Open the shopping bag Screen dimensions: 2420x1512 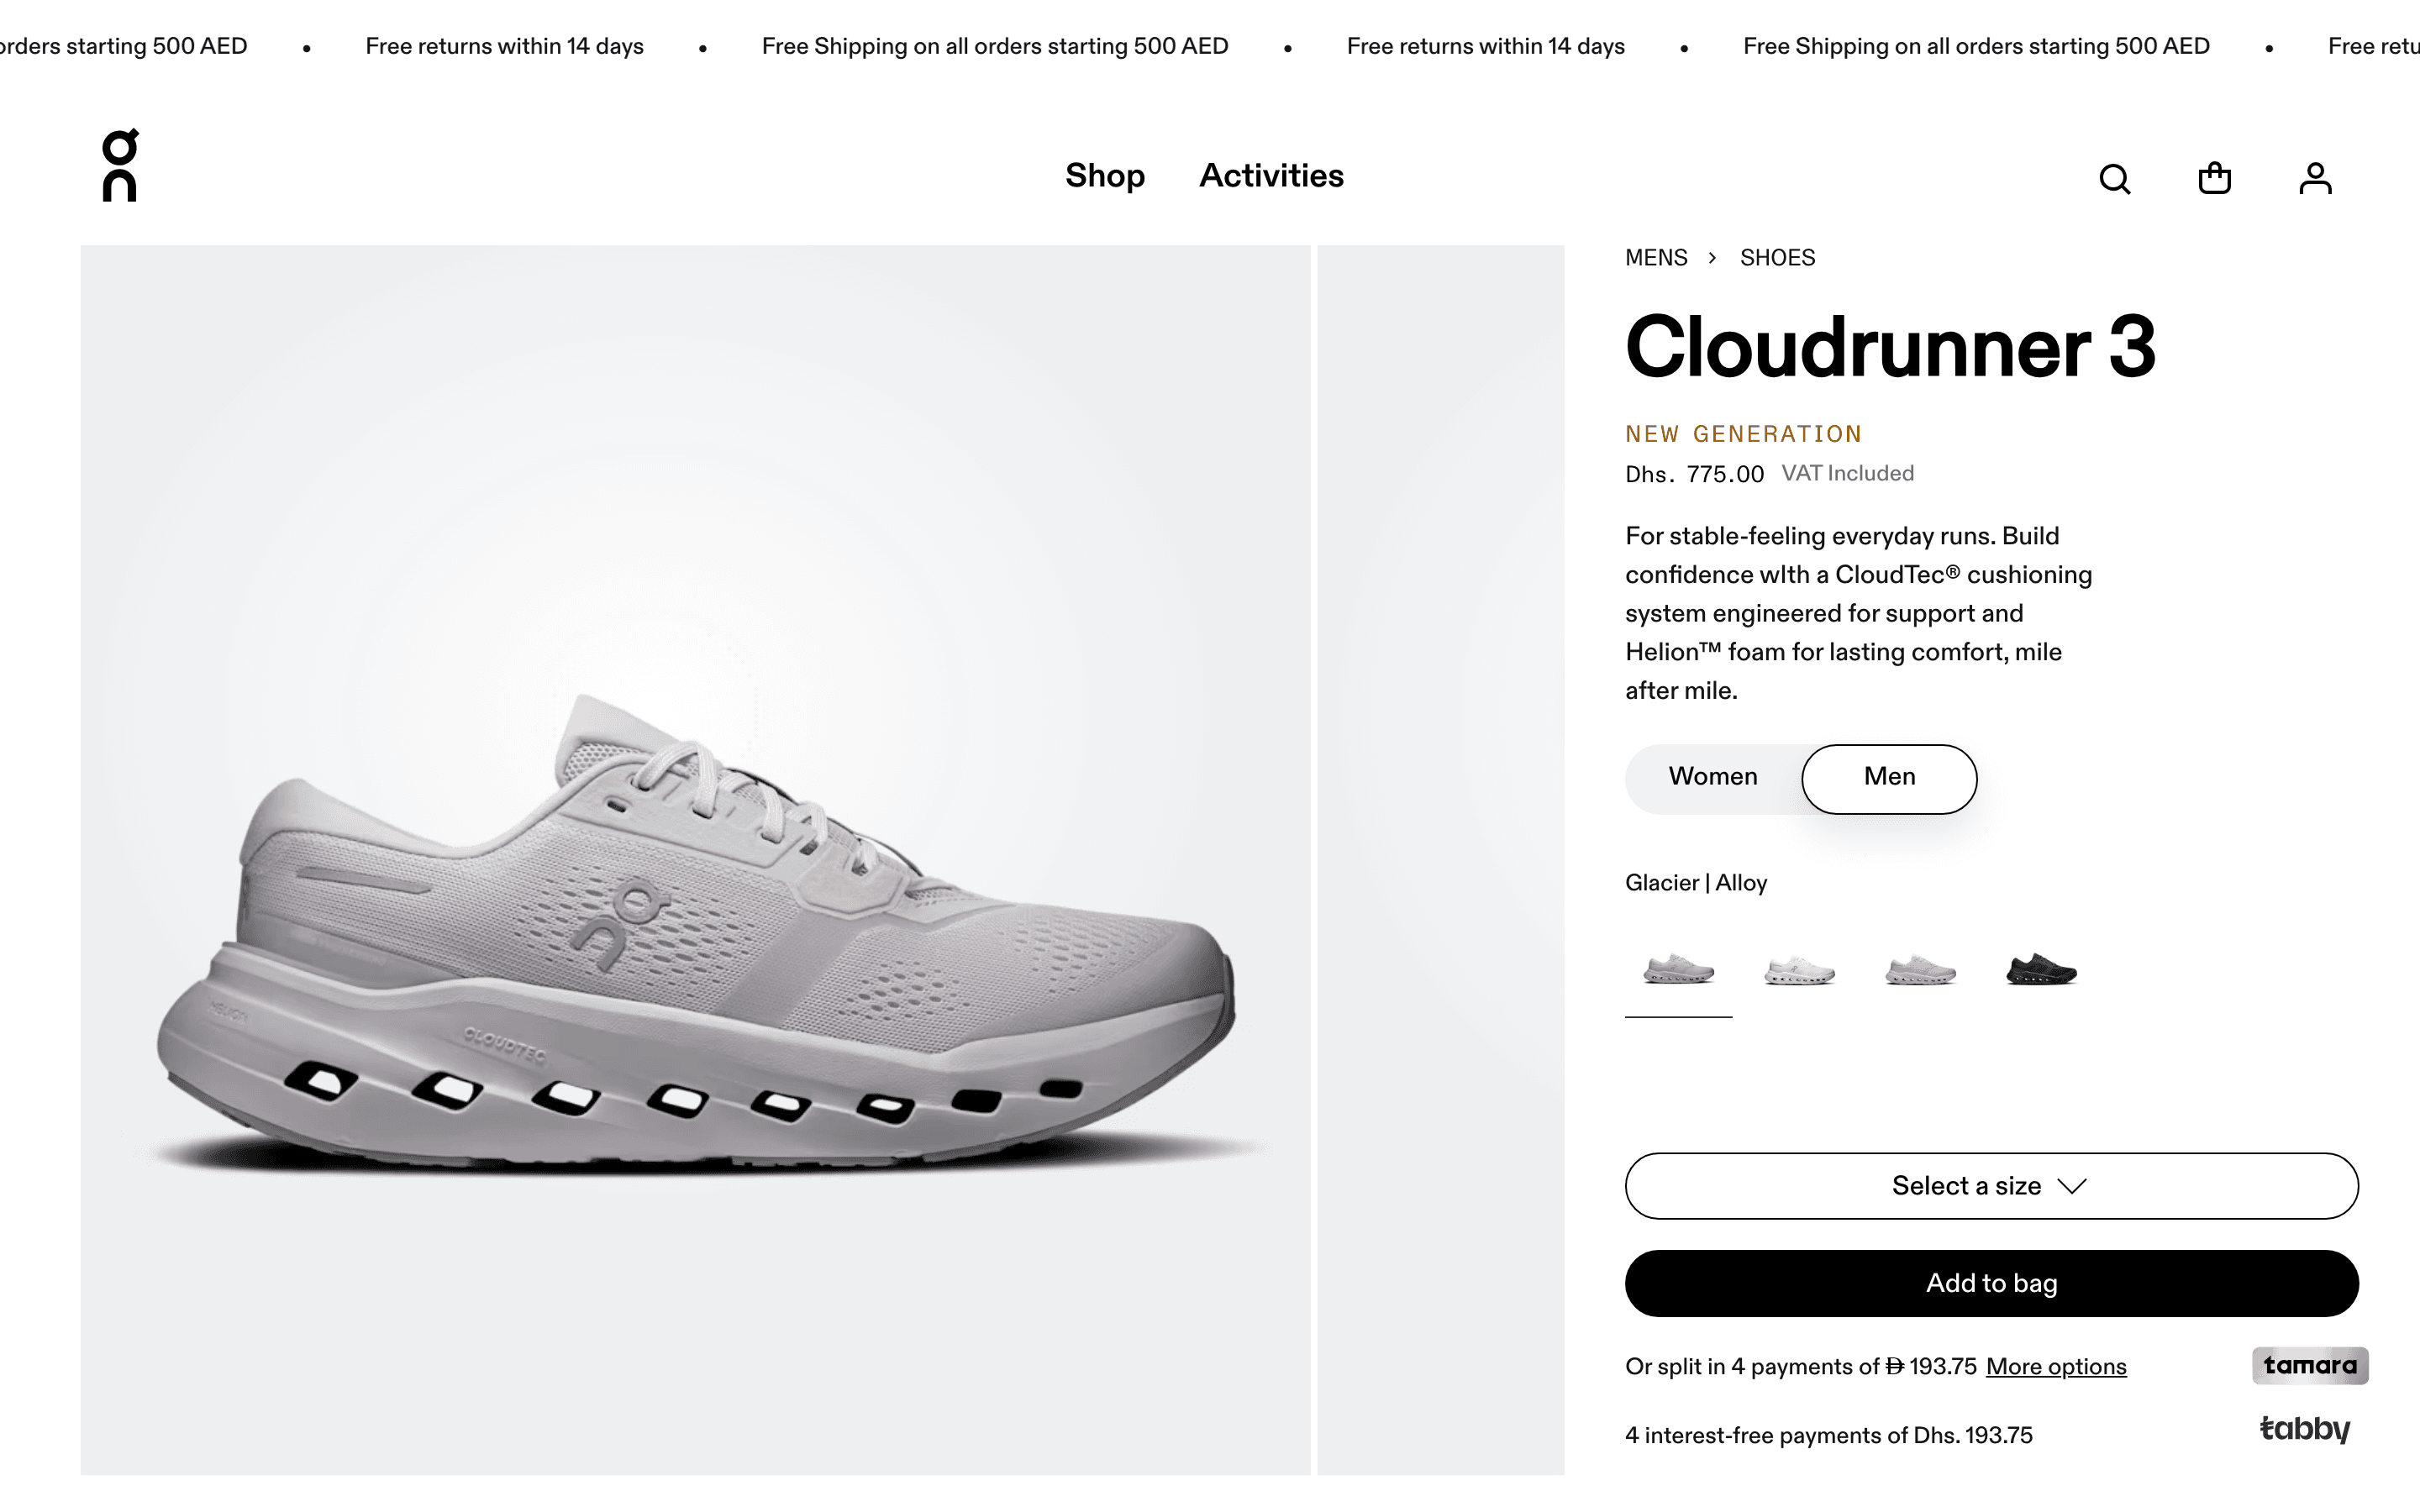(x=2215, y=178)
